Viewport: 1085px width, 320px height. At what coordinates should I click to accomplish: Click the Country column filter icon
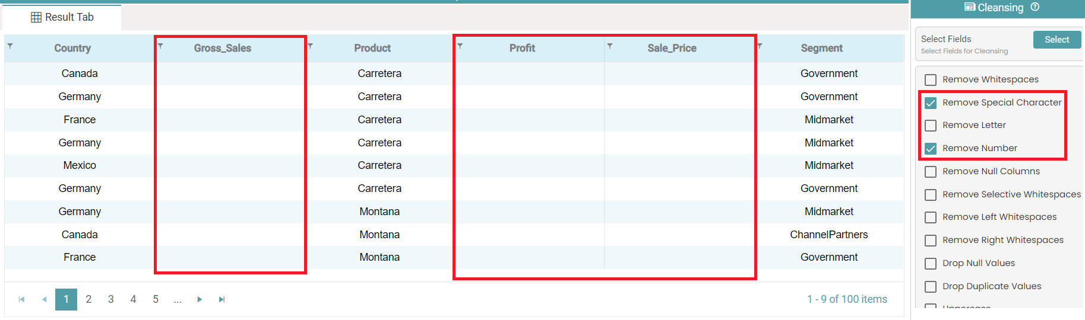10,46
